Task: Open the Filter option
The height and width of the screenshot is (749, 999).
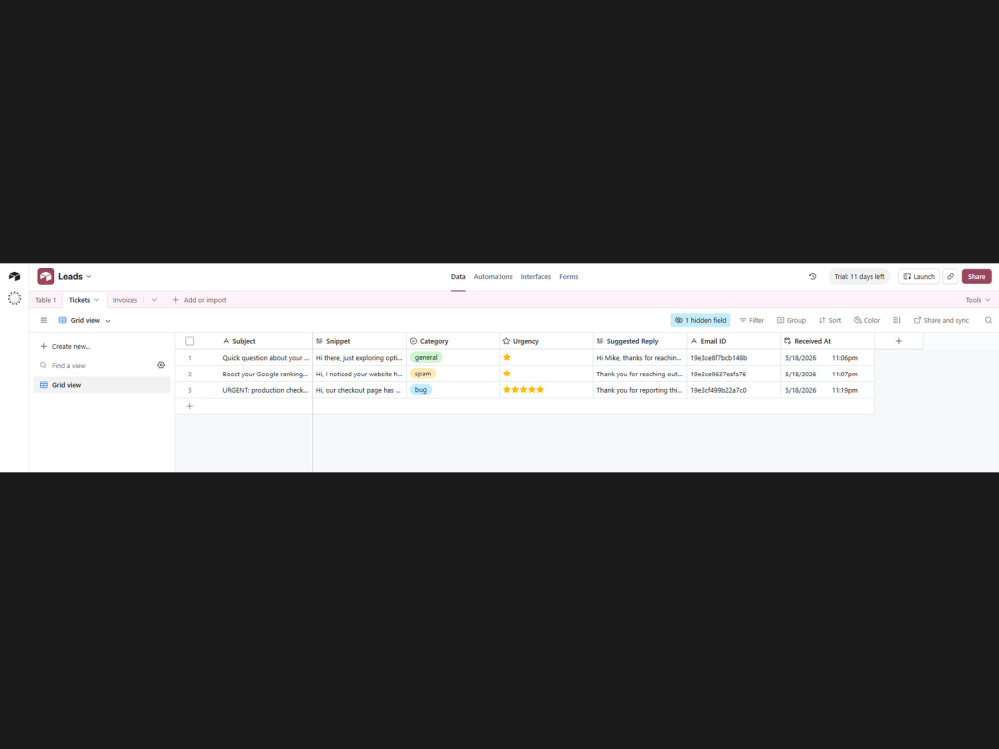Action: pos(751,320)
